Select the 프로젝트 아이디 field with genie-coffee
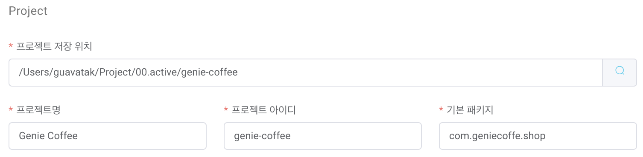The image size is (643, 157). tap(323, 136)
